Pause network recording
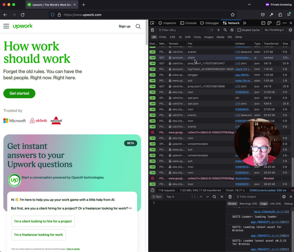 [x=212, y=30]
